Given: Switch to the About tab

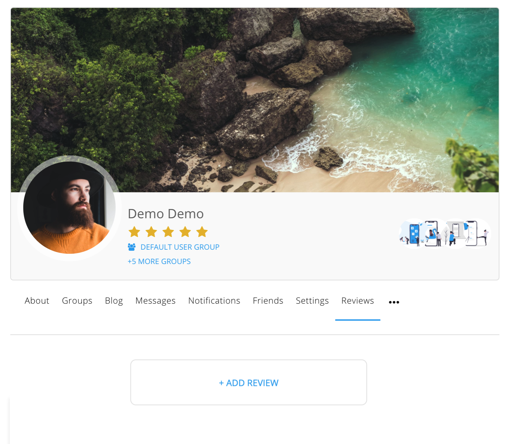Looking at the screenshot, I should (x=37, y=301).
